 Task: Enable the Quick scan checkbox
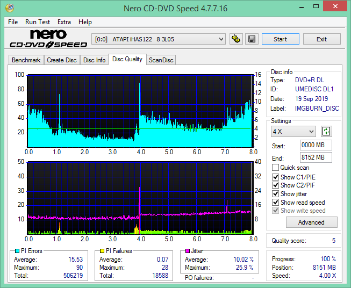click(x=275, y=168)
